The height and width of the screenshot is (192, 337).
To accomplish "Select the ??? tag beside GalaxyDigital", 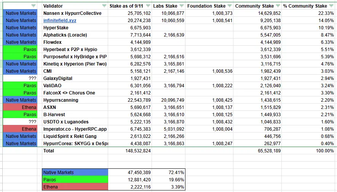I will [x=20, y=78].
